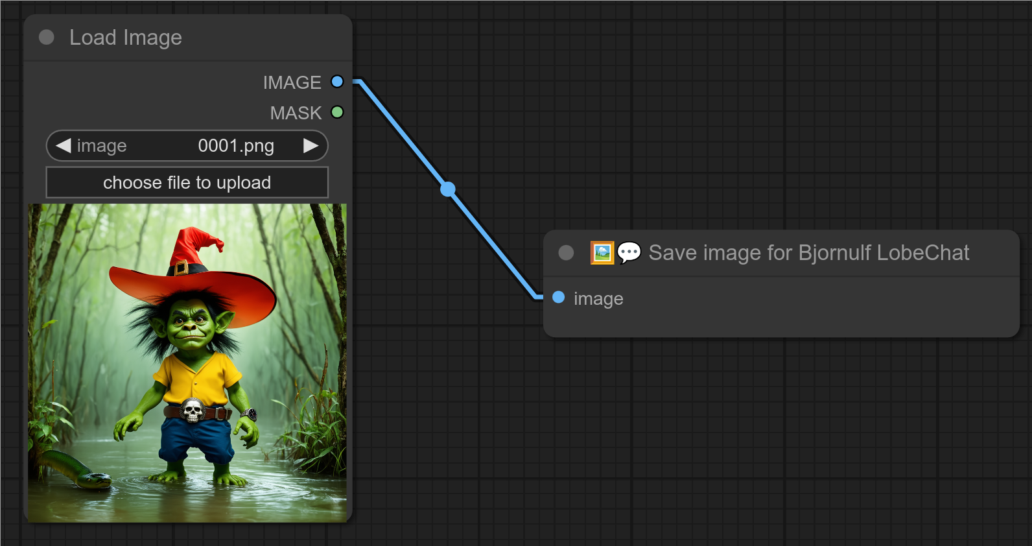The image size is (1032, 546).
Task: Click empty canvas grid below the Save node
Action: pos(778,441)
